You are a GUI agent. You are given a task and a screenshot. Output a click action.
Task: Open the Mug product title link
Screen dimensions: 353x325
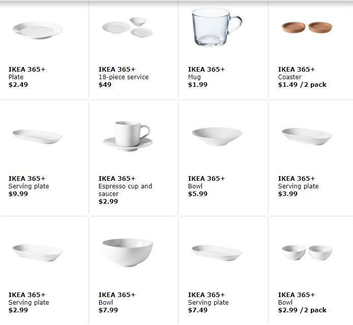194,77
